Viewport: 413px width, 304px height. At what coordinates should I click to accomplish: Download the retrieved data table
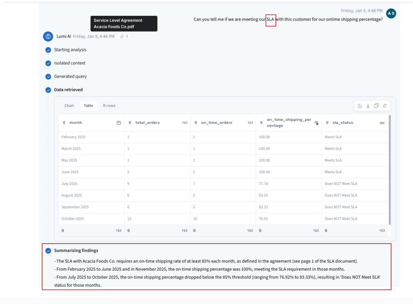(x=368, y=106)
